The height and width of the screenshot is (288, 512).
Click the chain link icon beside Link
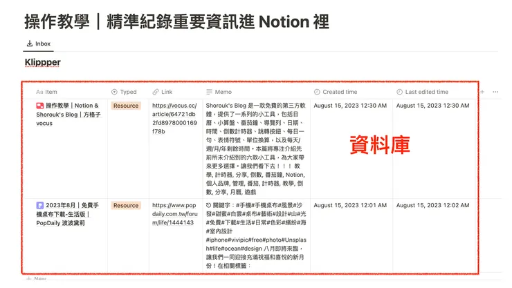(x=156, y=92)
